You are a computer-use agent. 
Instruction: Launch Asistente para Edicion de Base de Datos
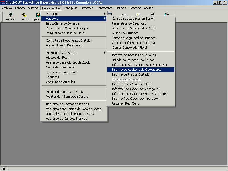74,109
